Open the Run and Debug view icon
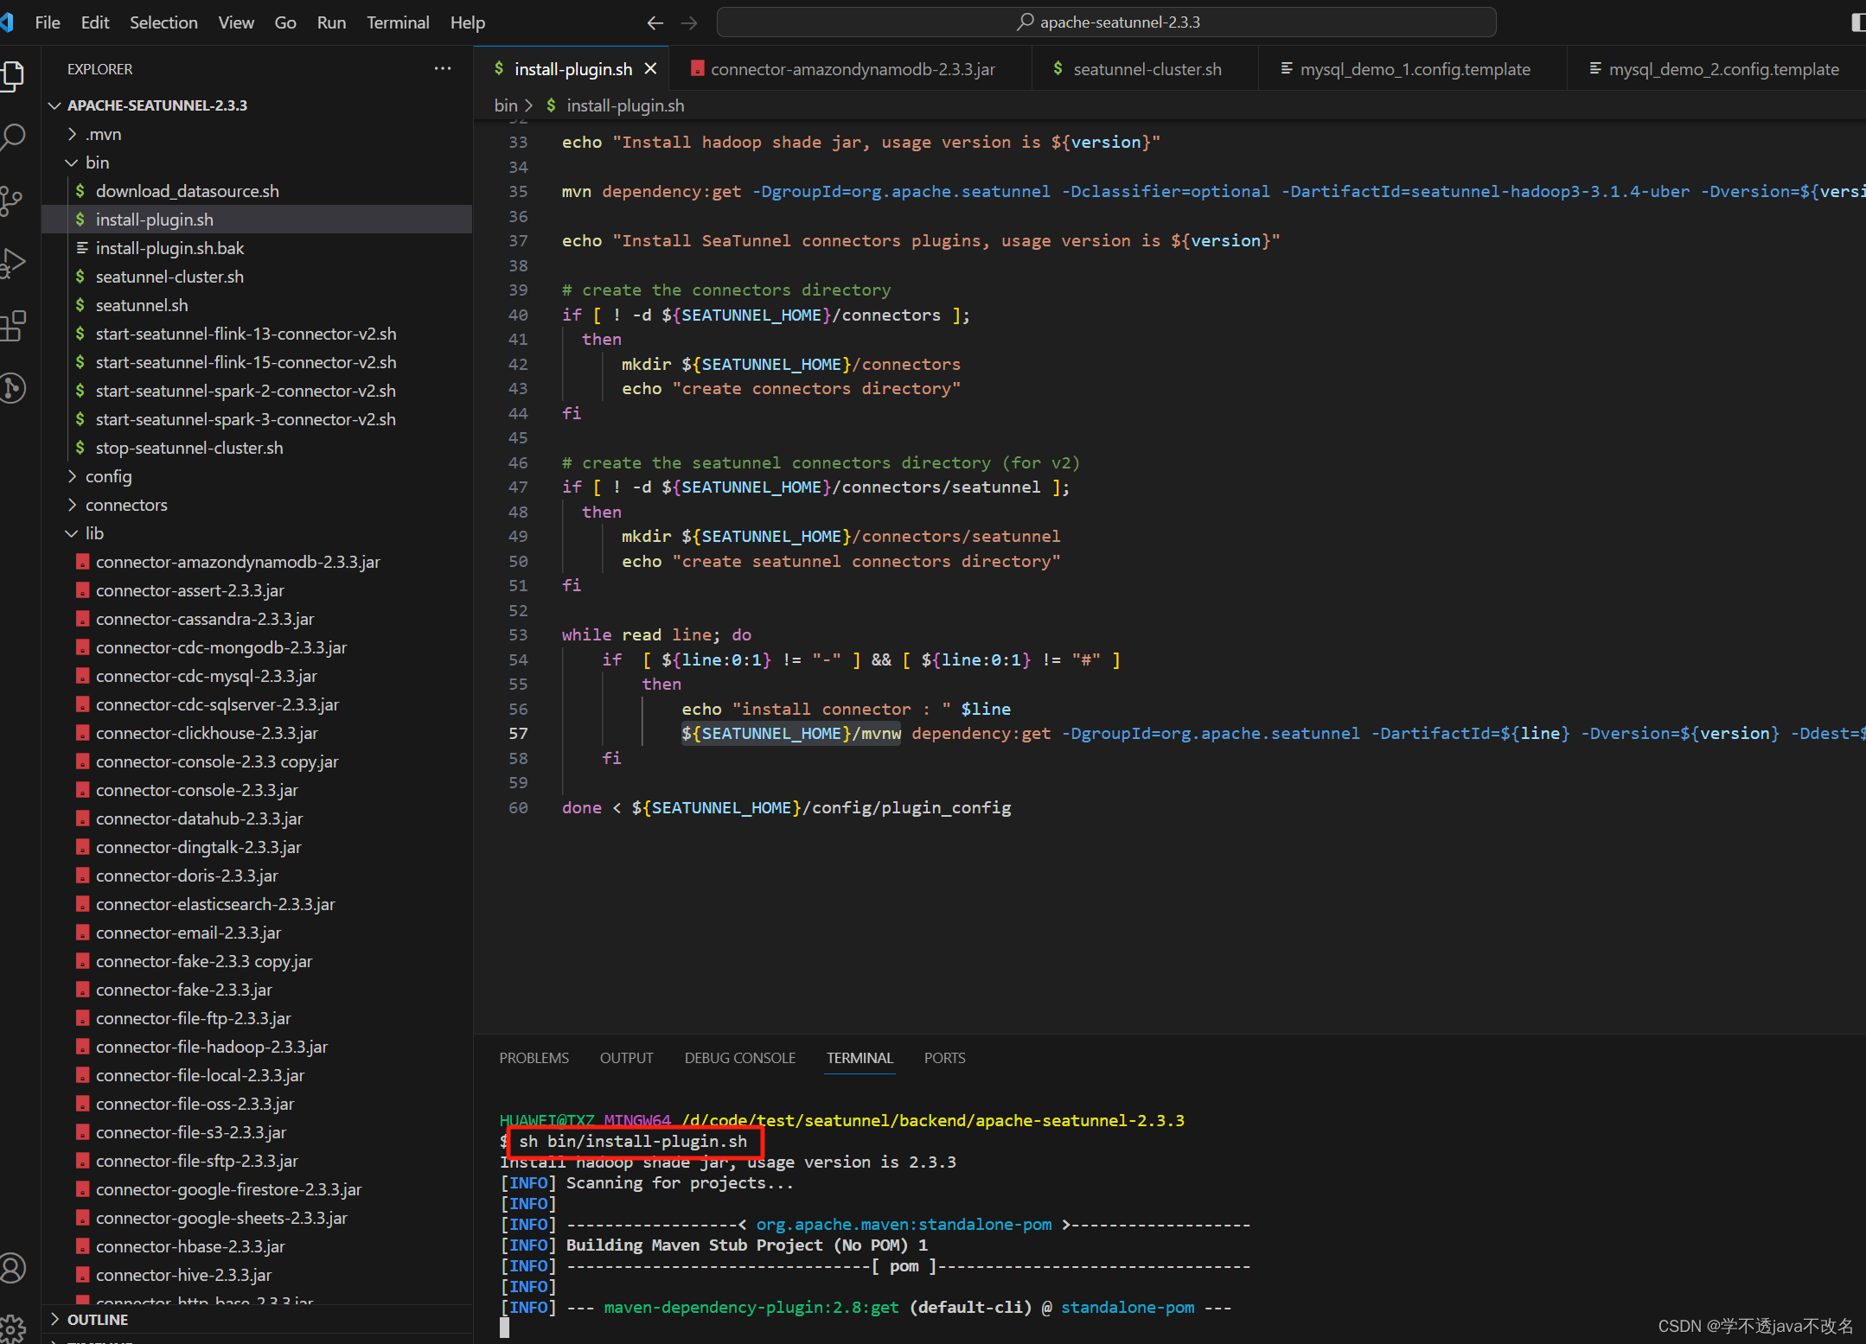 (x=13, y=263)
